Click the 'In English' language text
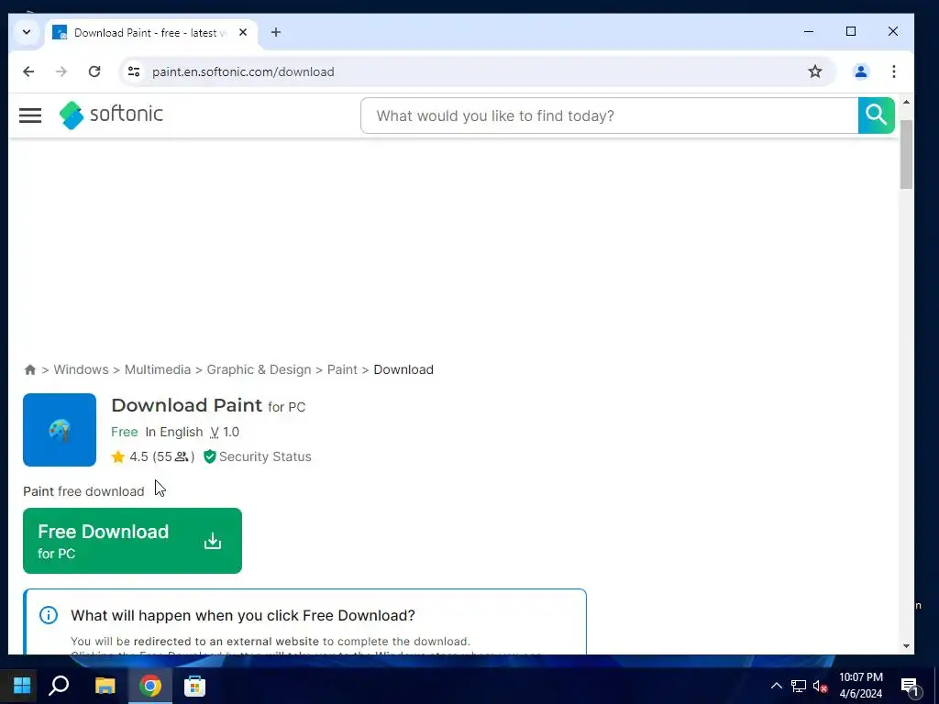Viewport: 939px width, 704px height. tap(174, 432)
